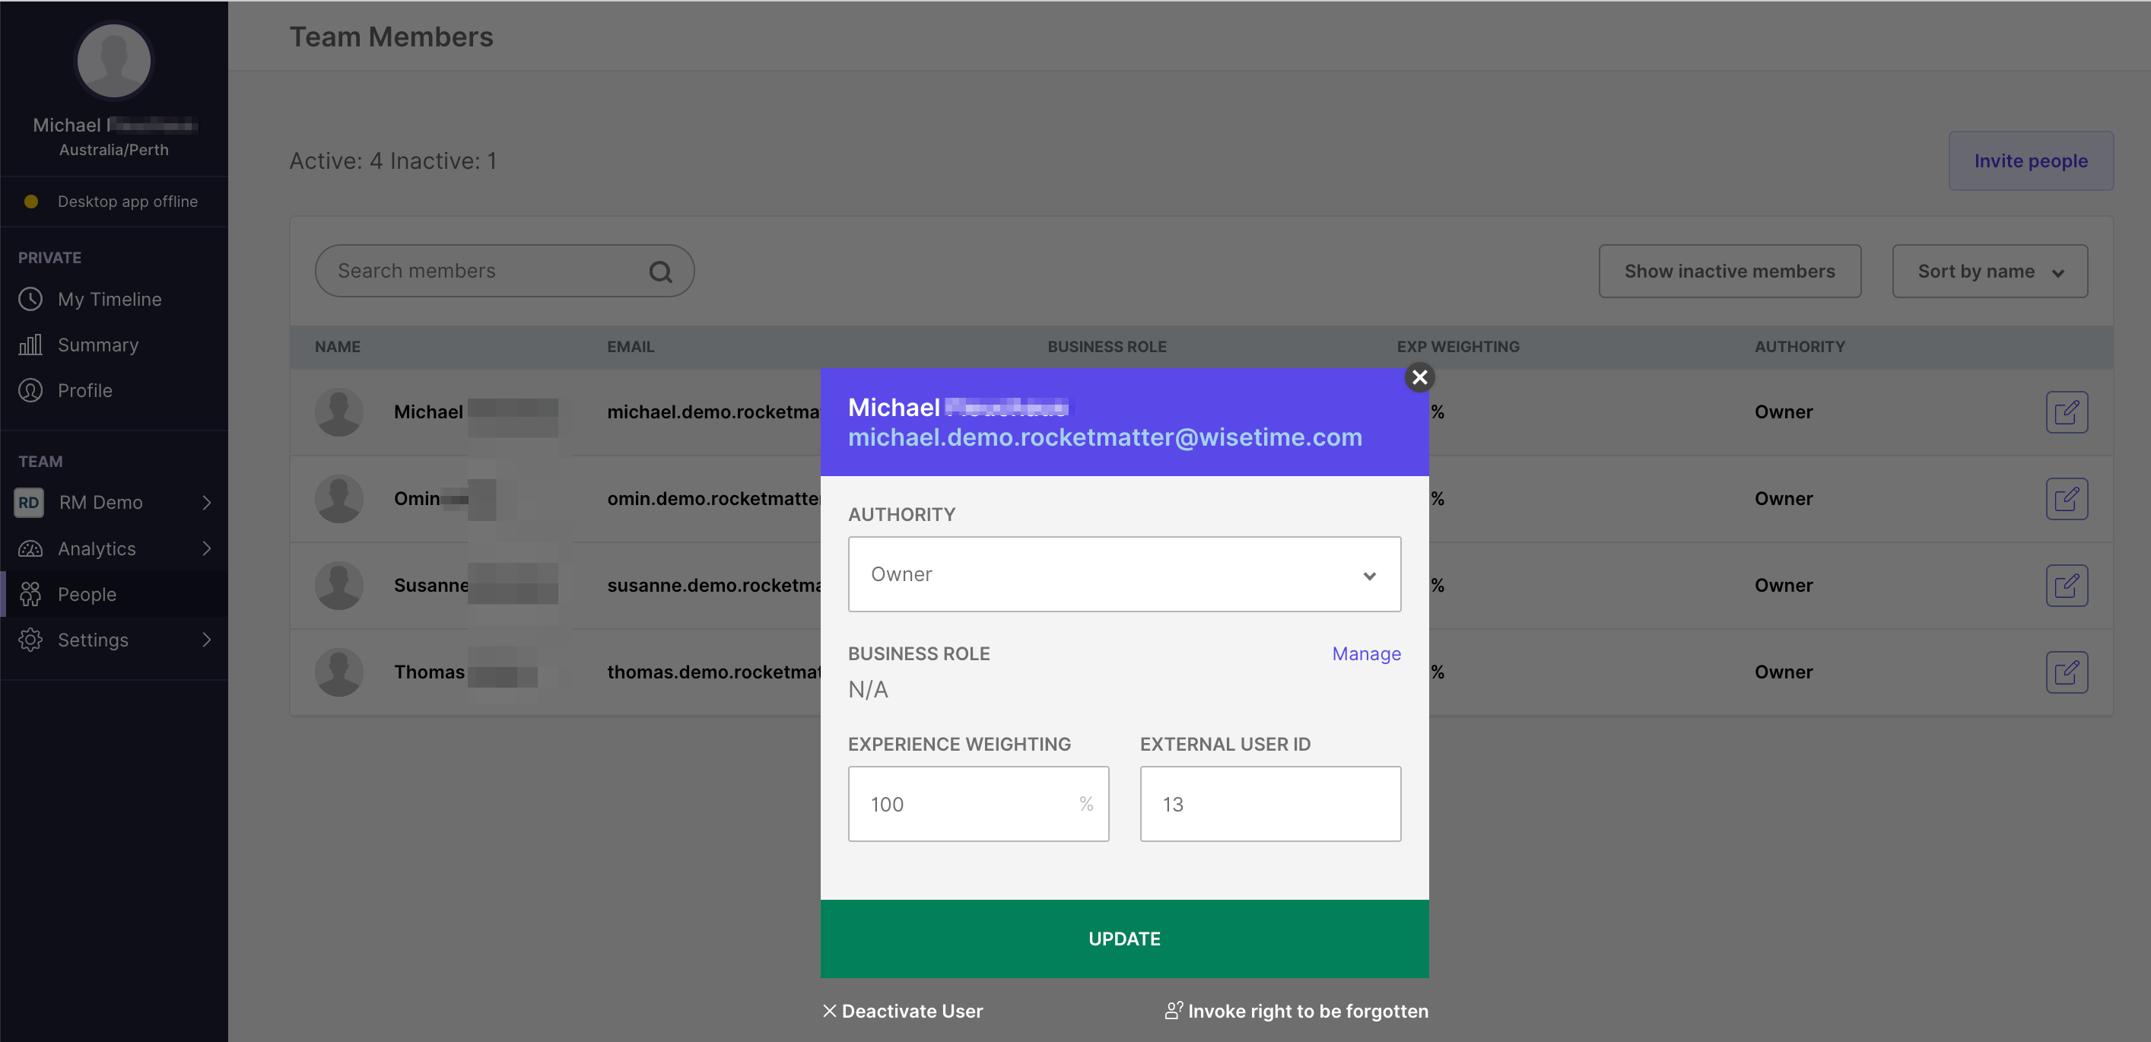Click the Experience Weighting input field
Screen dimensions: 2151x1042
pyautogui.click(x=978, y=804)
